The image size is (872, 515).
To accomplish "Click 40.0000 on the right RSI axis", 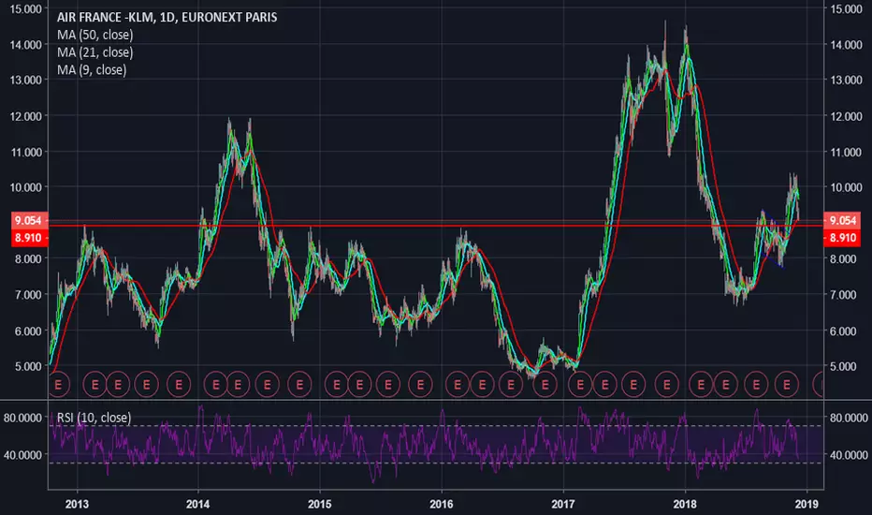I will [x=849, y=455].
